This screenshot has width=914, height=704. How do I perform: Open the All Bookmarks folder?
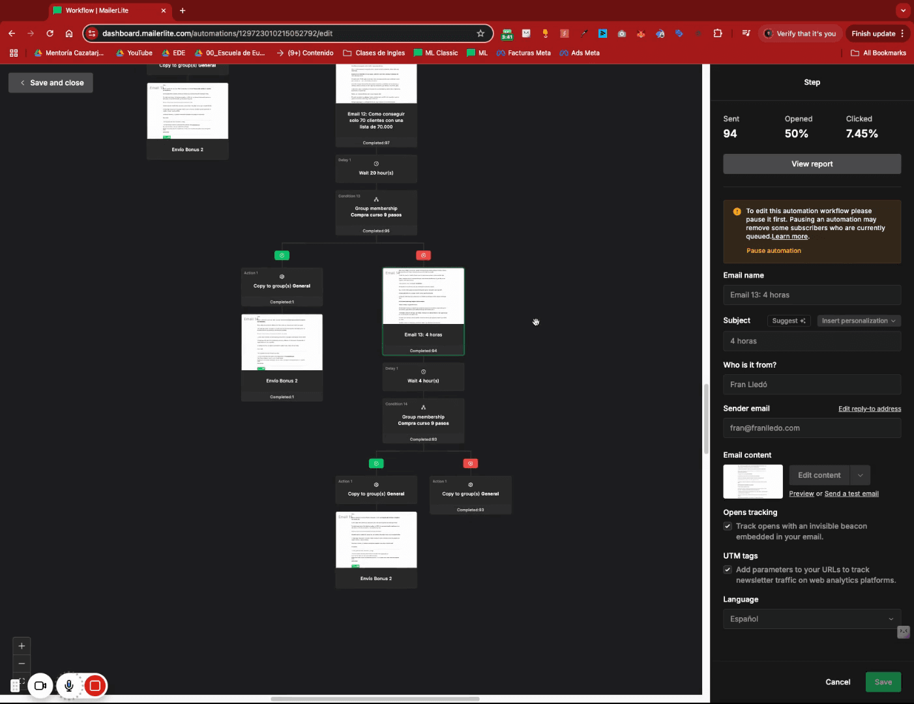(878, 53)
